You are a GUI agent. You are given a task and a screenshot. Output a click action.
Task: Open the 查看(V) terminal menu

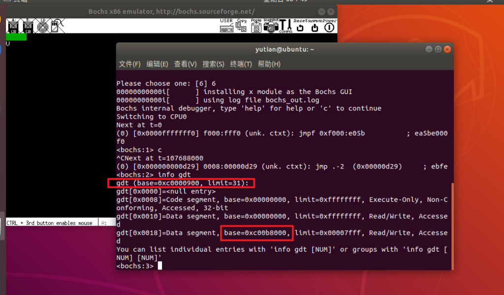185,64
